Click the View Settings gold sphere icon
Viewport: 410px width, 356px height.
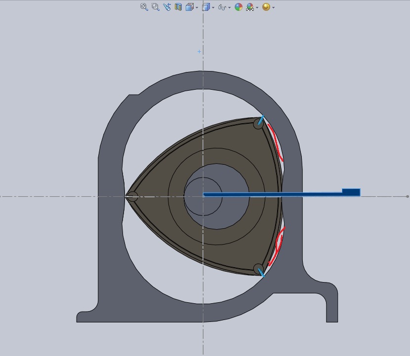pos(266,7)
